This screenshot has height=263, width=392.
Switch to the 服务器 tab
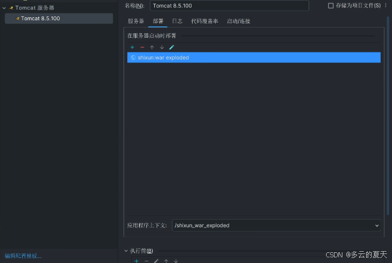point(136,21)
